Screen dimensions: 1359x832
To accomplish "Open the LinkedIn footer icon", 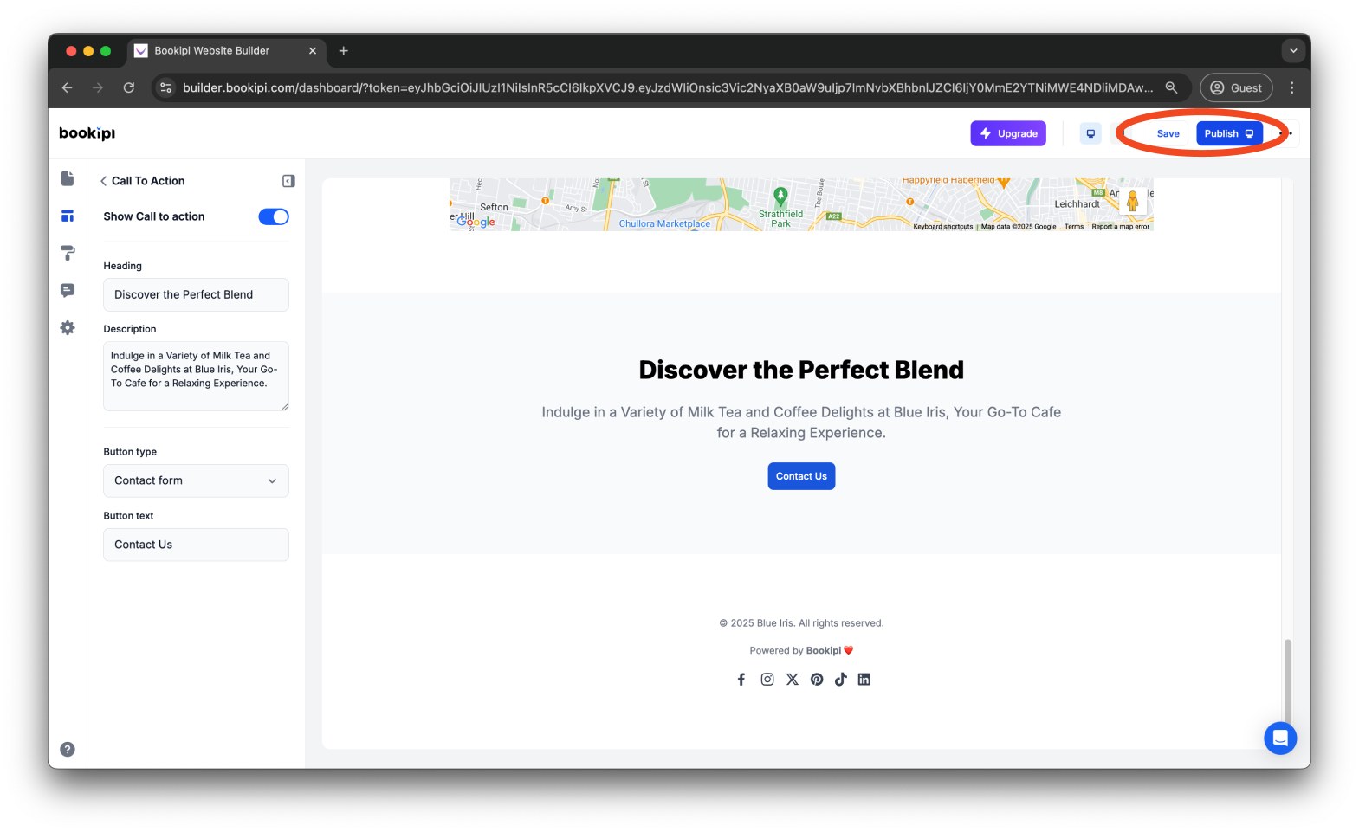I will (x=864, y=680).
